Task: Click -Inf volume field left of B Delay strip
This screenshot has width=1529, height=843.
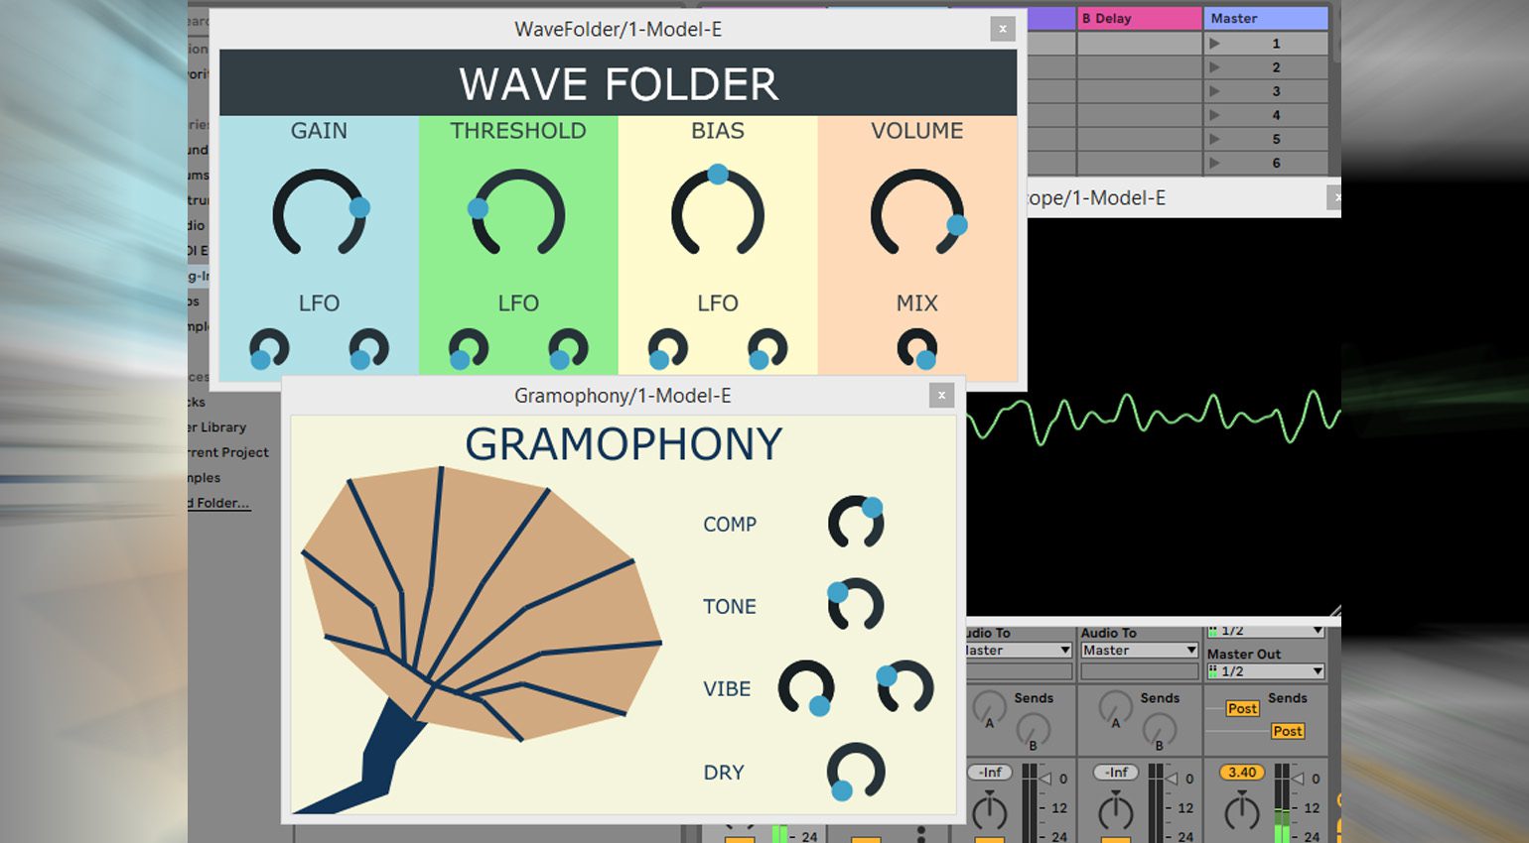Action: [990, 772]
